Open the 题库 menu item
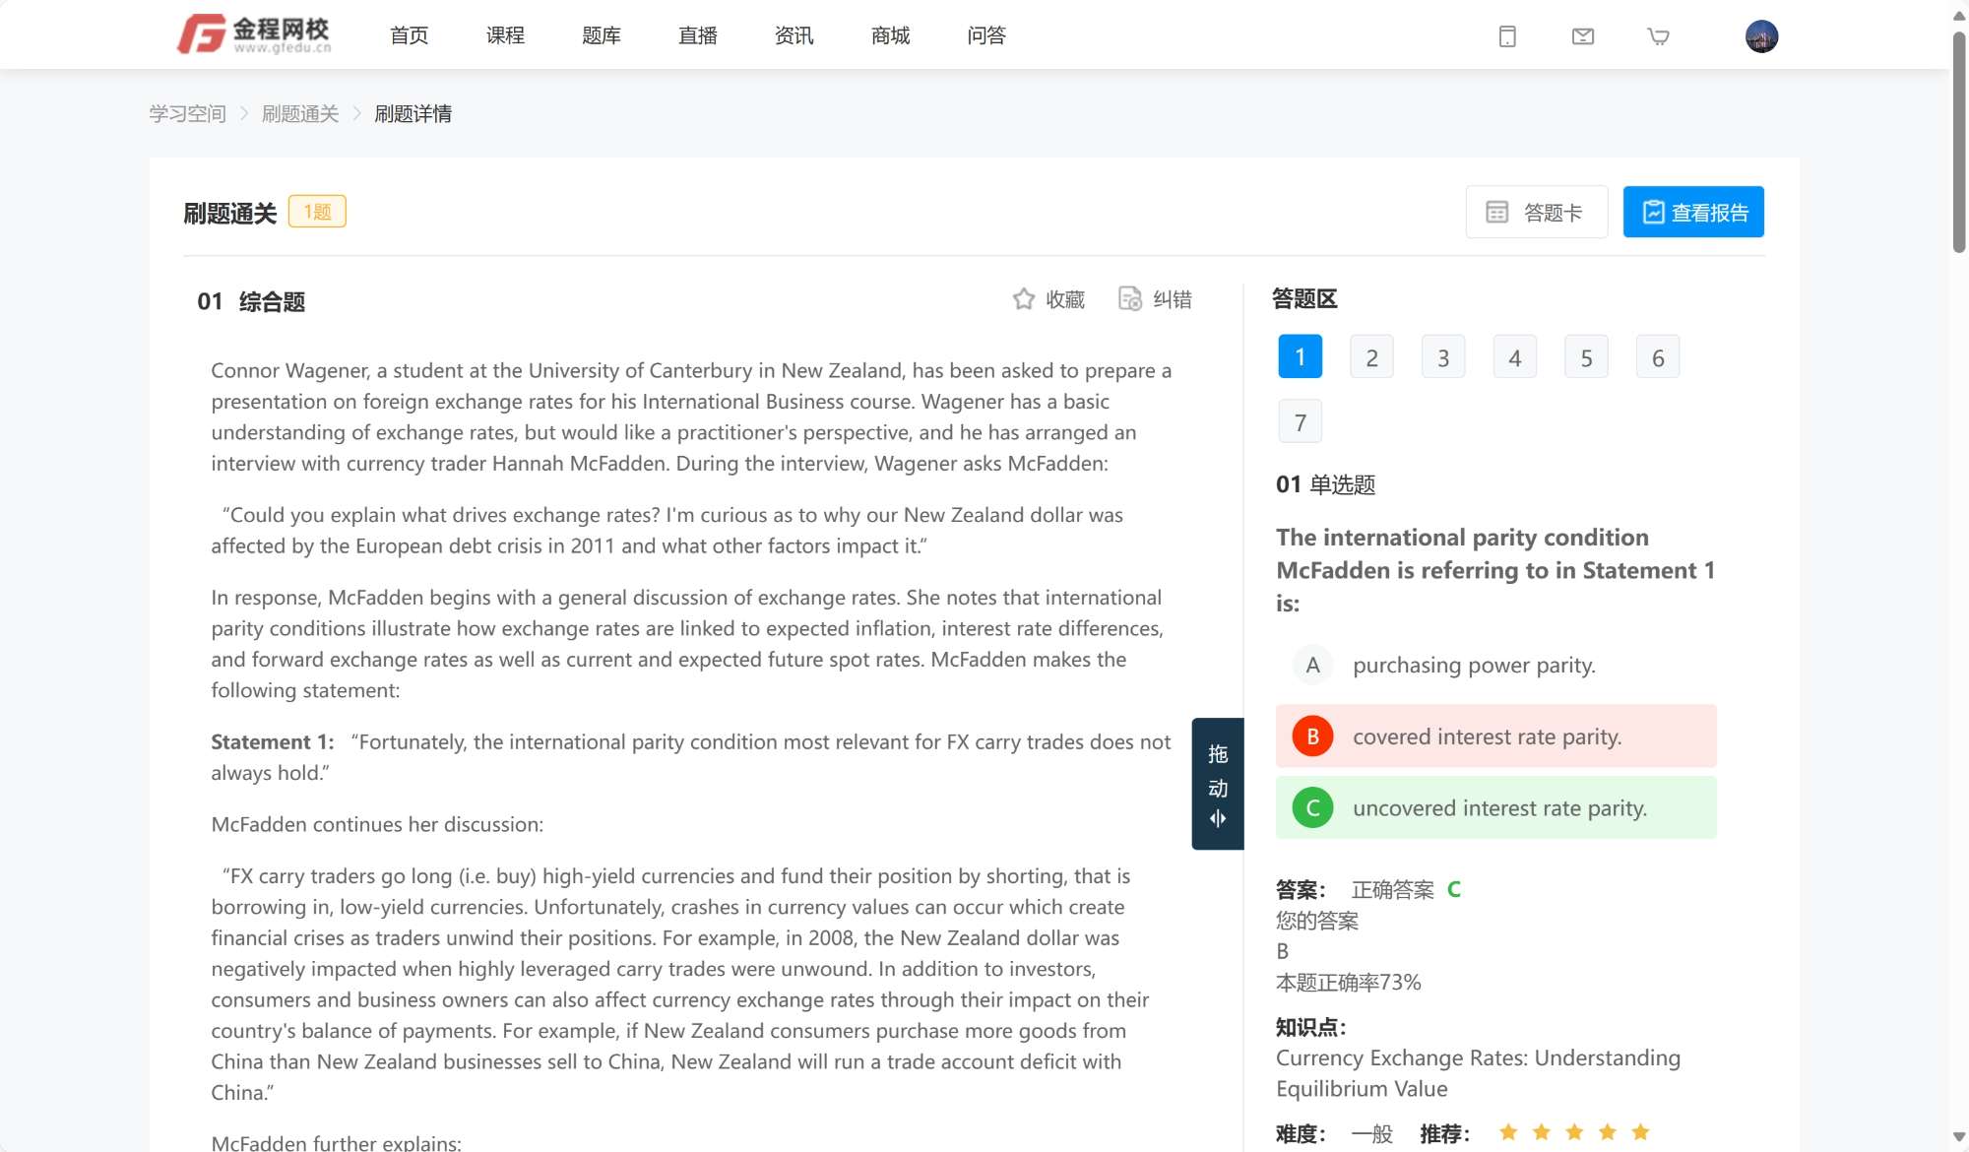The height and width of the screenshot is (1152, 1969). pos(601,36)
